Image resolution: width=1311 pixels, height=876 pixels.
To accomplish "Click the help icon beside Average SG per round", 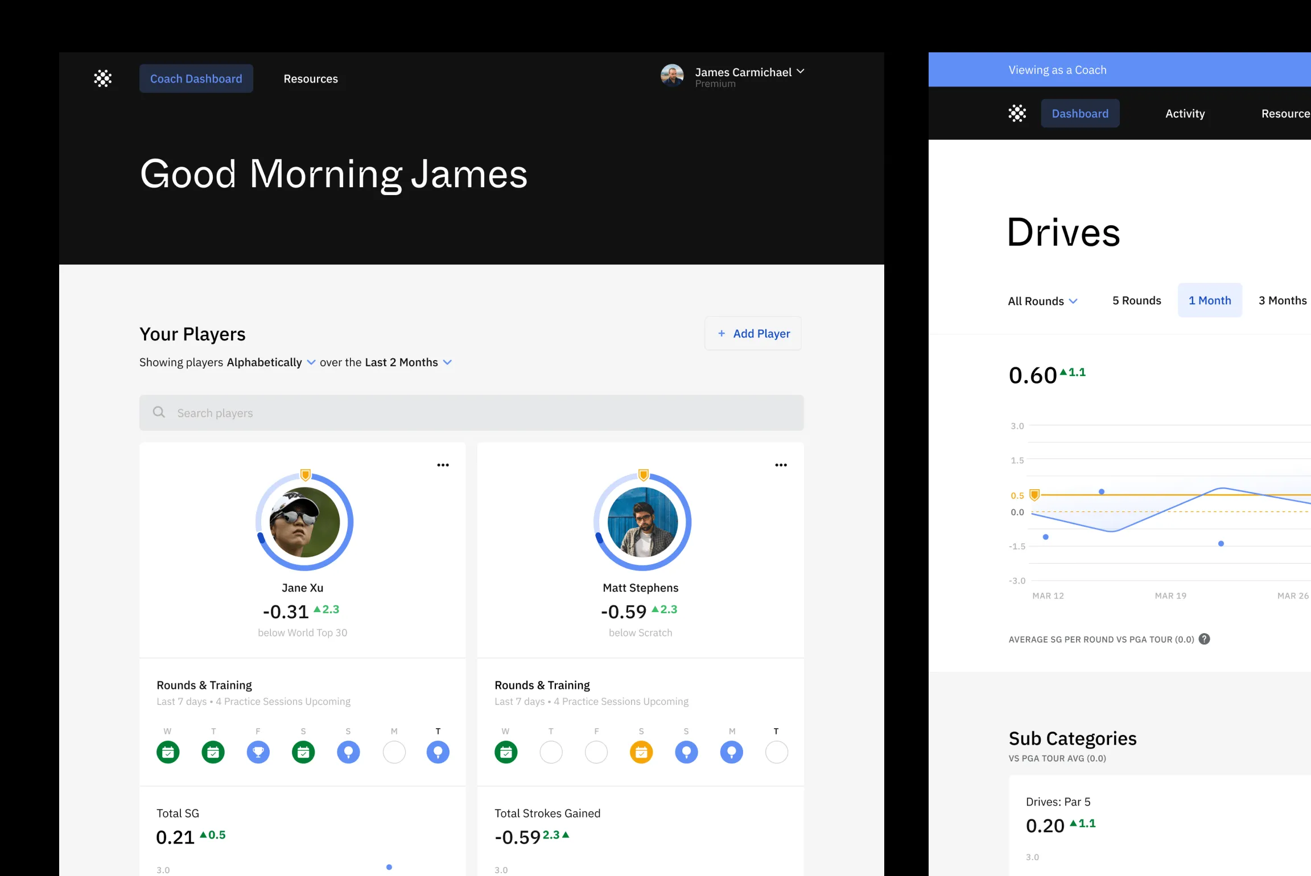I will coord(1204,639).
